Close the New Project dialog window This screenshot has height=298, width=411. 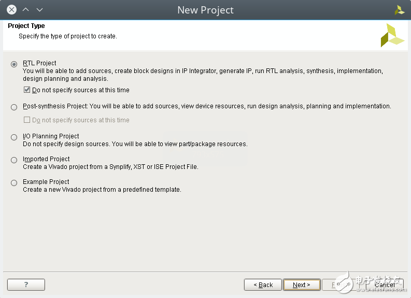pyautogui.click(x=11, y=10)
